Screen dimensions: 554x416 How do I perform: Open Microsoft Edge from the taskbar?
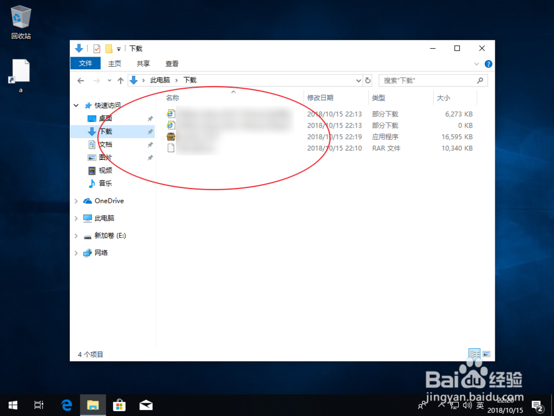click(x=66, y=405)
